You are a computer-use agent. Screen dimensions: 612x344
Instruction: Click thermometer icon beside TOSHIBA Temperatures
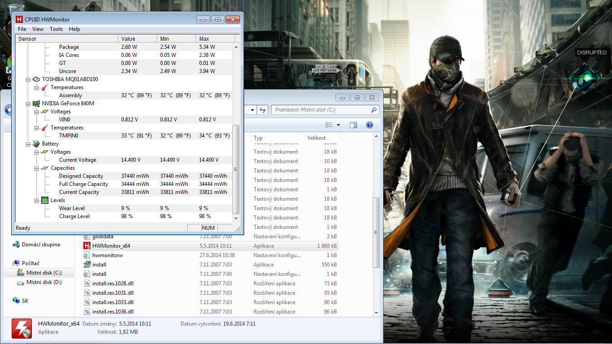pyautogui.click(x=44, y=87)
